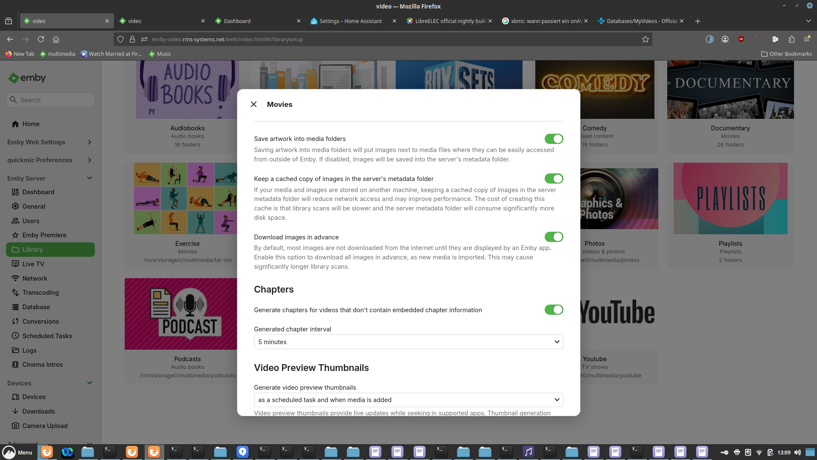Screen dimensions: 817x460
Task: Disable Save artwork into media folders
Action: coord(554,139)
